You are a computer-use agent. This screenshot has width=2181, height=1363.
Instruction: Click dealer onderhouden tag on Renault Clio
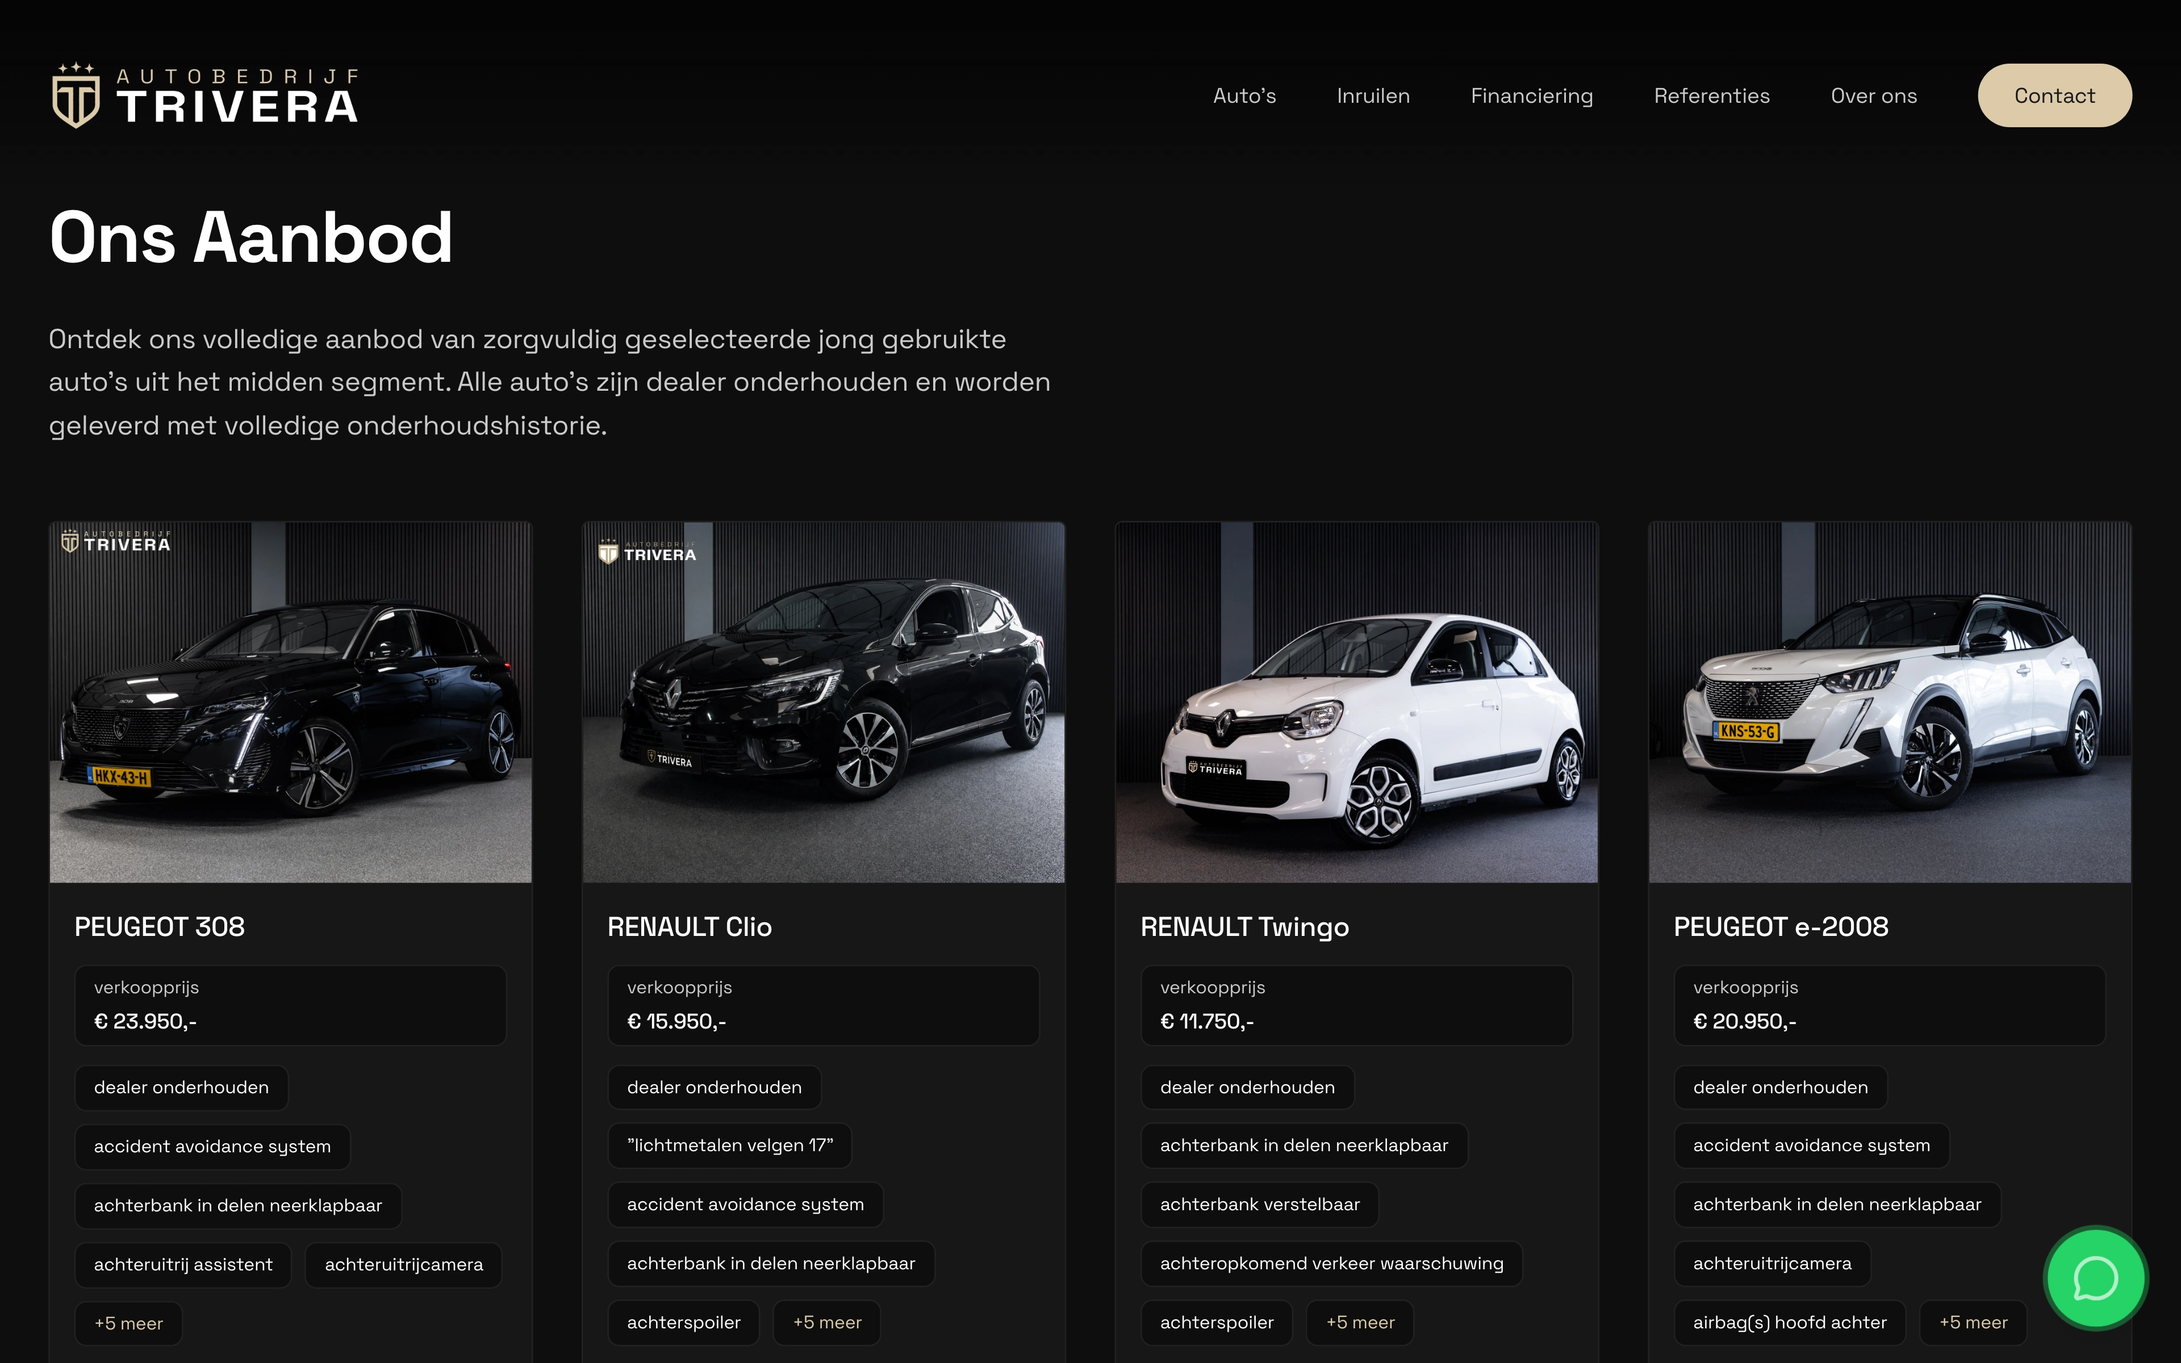point(715,1088)
